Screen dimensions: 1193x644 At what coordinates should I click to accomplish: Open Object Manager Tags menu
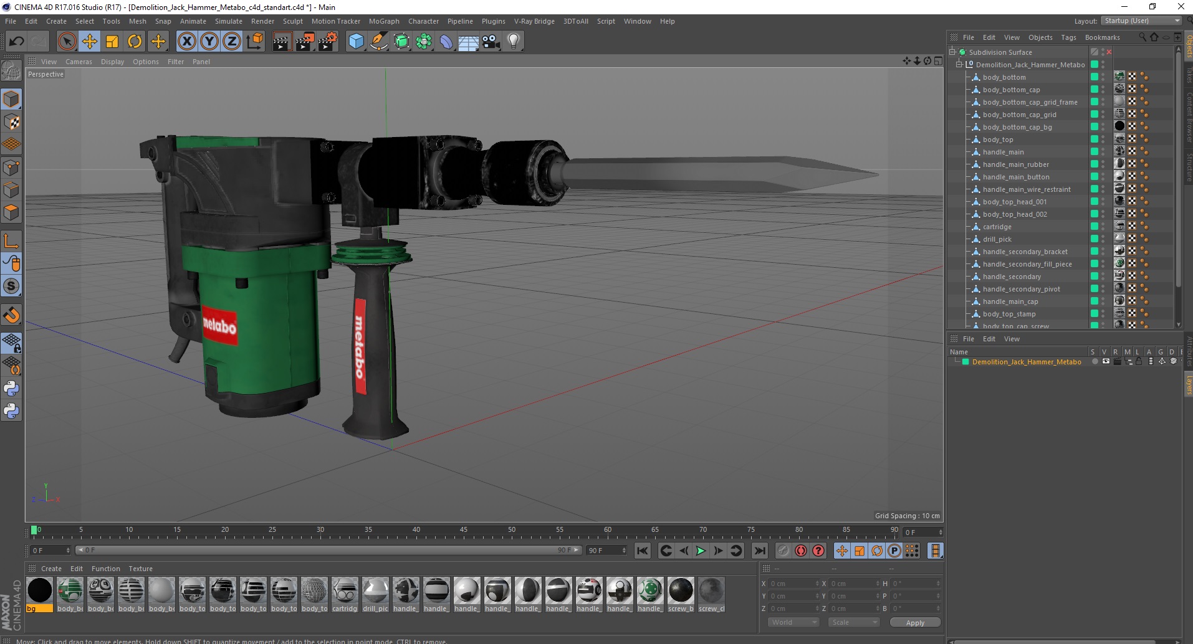tap(1068, 37)
